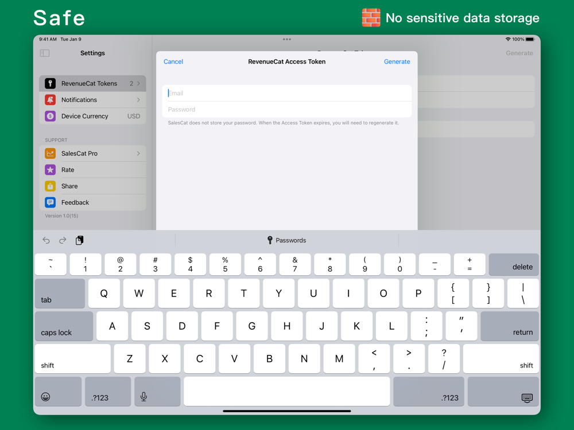Tap the M key
This screenshot has width=574, height=430.
(339, 359)
